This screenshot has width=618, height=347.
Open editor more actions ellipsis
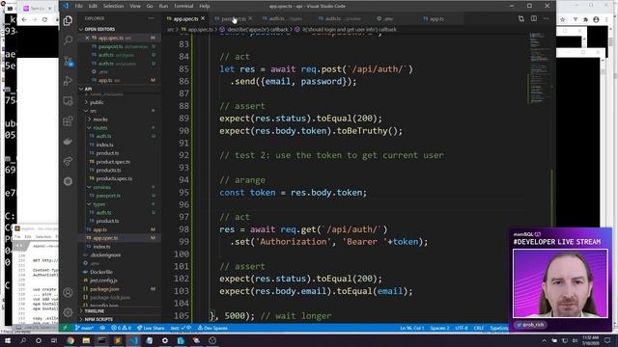[546, 18]
